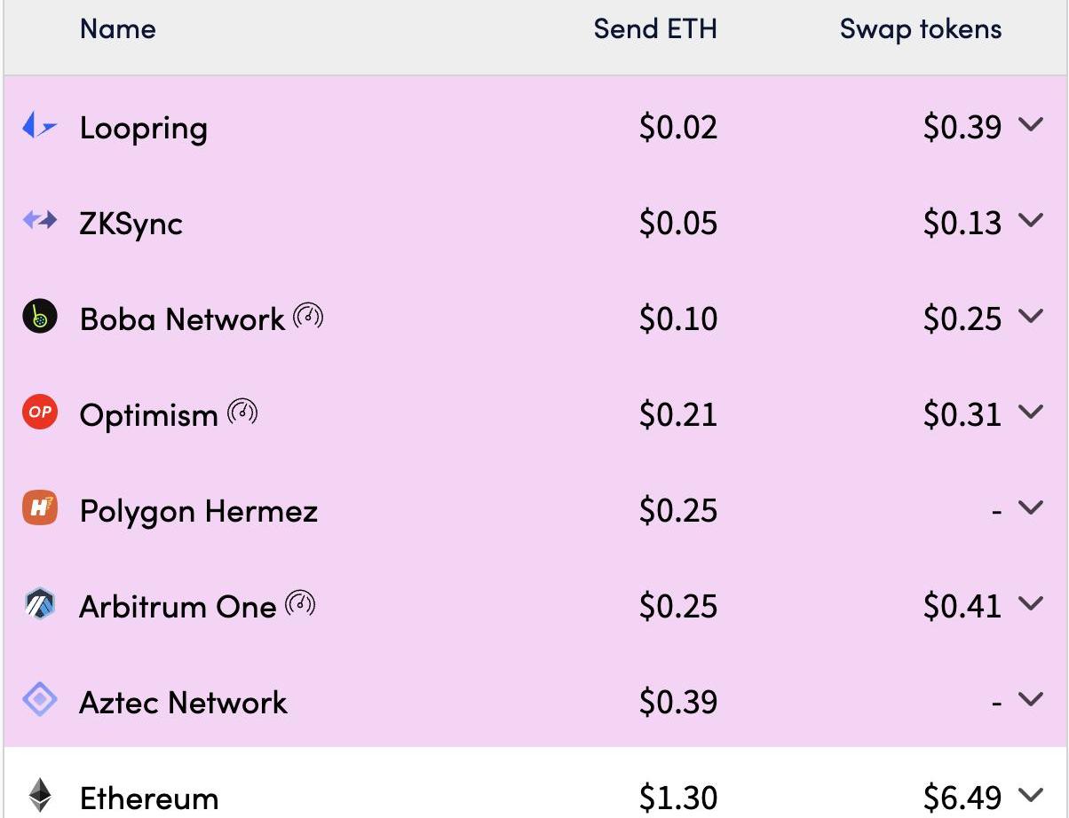
Task: Click the Loopring logo icon
Action: click(39, 127)
